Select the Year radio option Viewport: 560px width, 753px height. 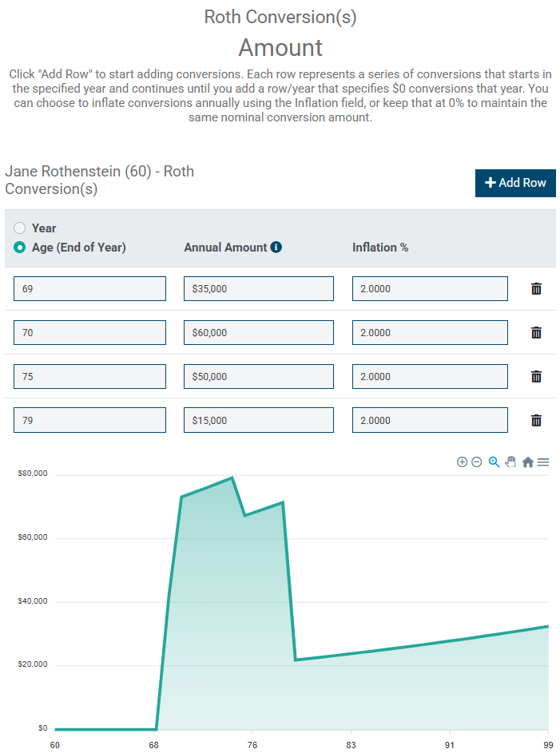tap(19, 228)
